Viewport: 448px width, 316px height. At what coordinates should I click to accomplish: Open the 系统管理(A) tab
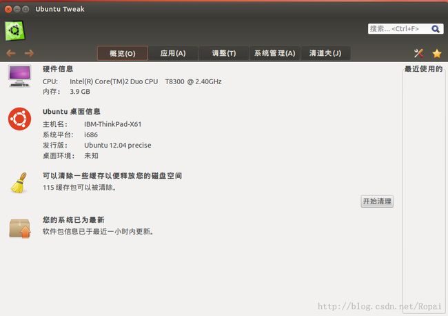274,53
